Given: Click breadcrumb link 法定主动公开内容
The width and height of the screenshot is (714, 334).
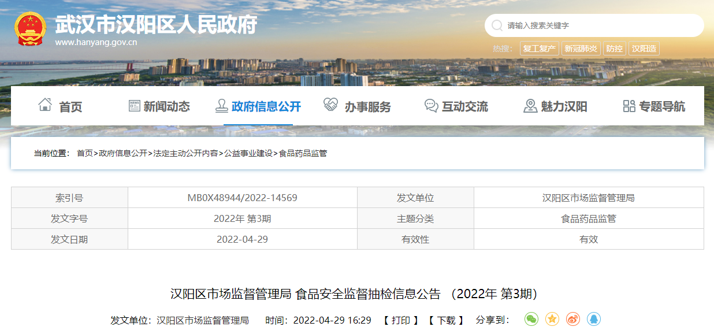Looking at the screenshot, I should click(185, 153).
